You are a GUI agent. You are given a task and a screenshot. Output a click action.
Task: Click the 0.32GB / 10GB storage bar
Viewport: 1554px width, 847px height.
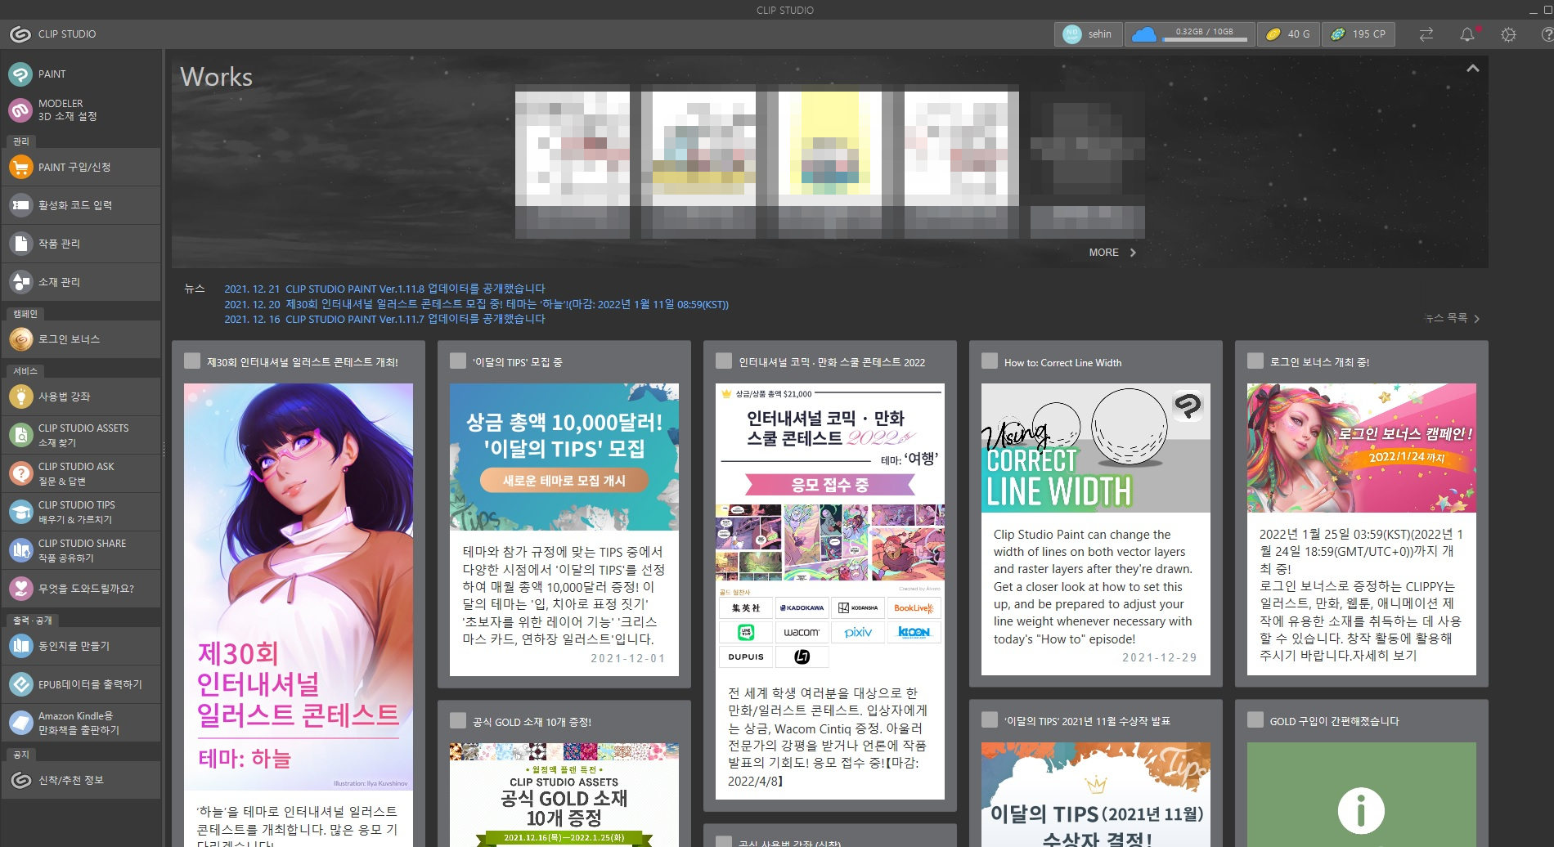pyautogui.click(x=1206, y=38)
